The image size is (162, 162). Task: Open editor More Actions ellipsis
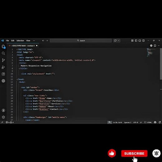tap(159, 45)
